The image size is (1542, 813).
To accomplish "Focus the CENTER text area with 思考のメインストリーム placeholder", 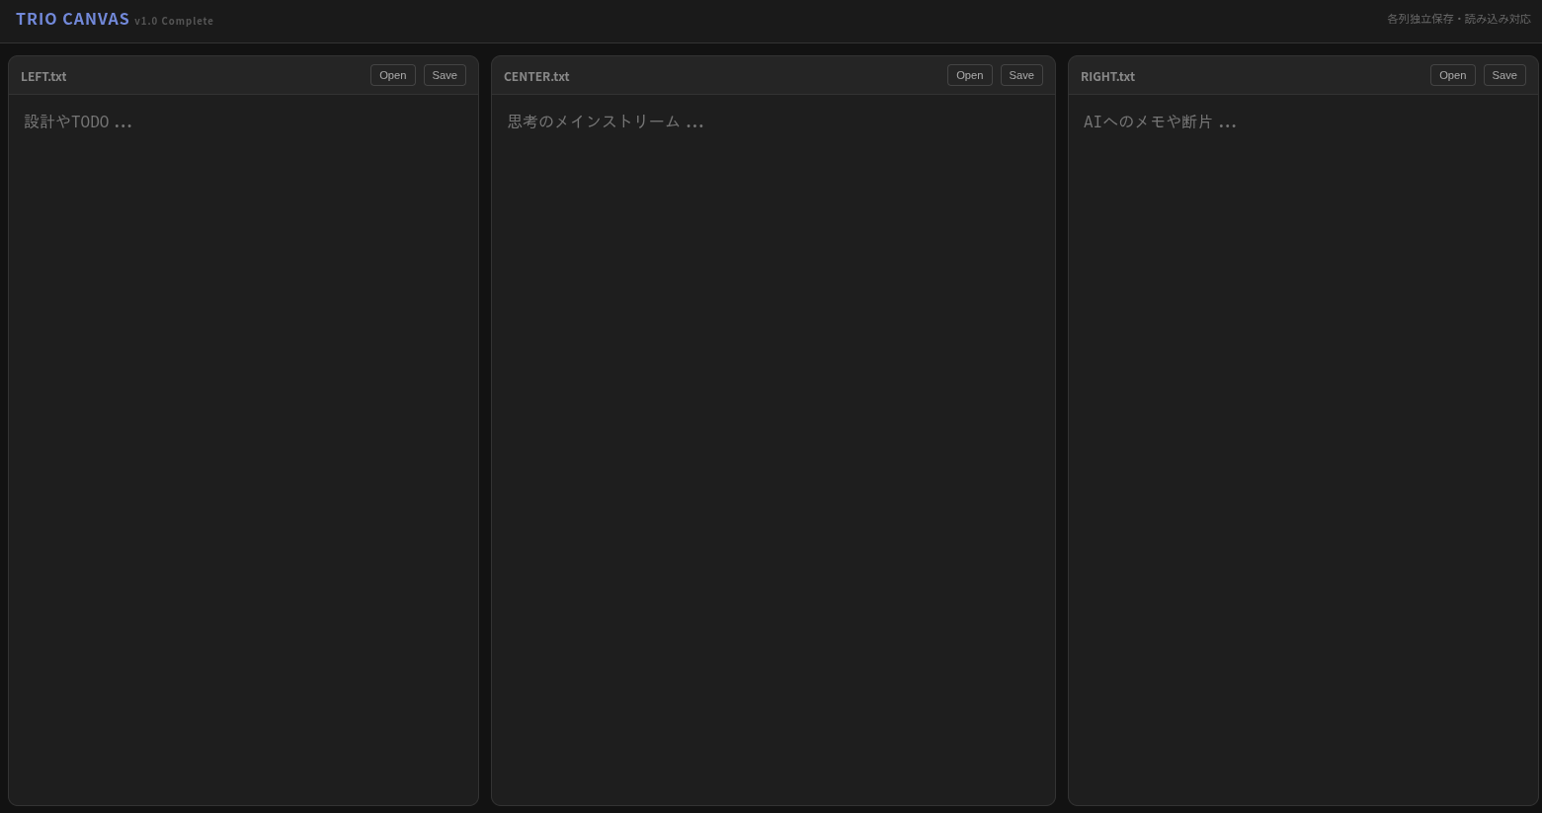I will point(773,449).
